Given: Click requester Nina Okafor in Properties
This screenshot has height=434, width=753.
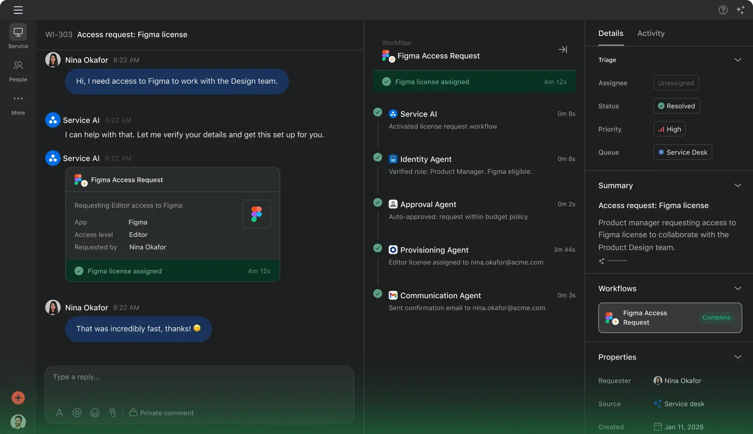Looking at the screenshot, I should (x=677, y=381).
